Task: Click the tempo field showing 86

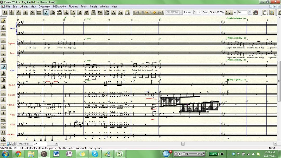Action: tap(243, 12)
